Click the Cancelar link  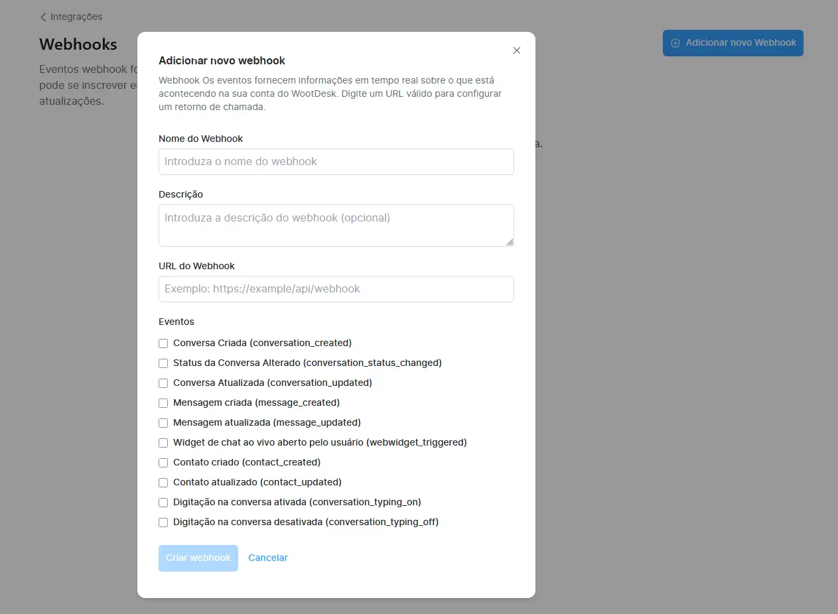267,558
